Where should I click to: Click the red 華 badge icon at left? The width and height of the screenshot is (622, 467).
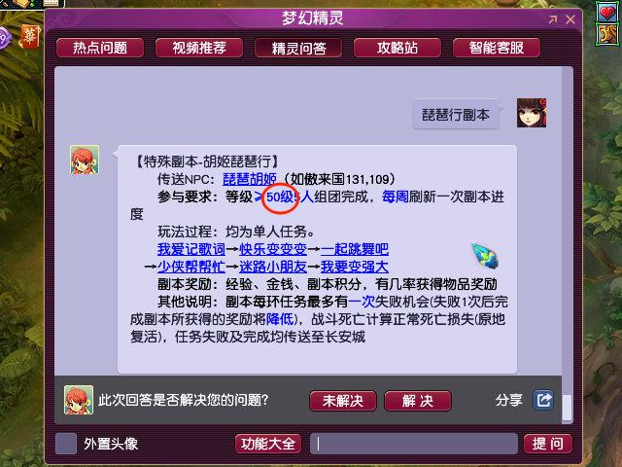pos(30,37)
